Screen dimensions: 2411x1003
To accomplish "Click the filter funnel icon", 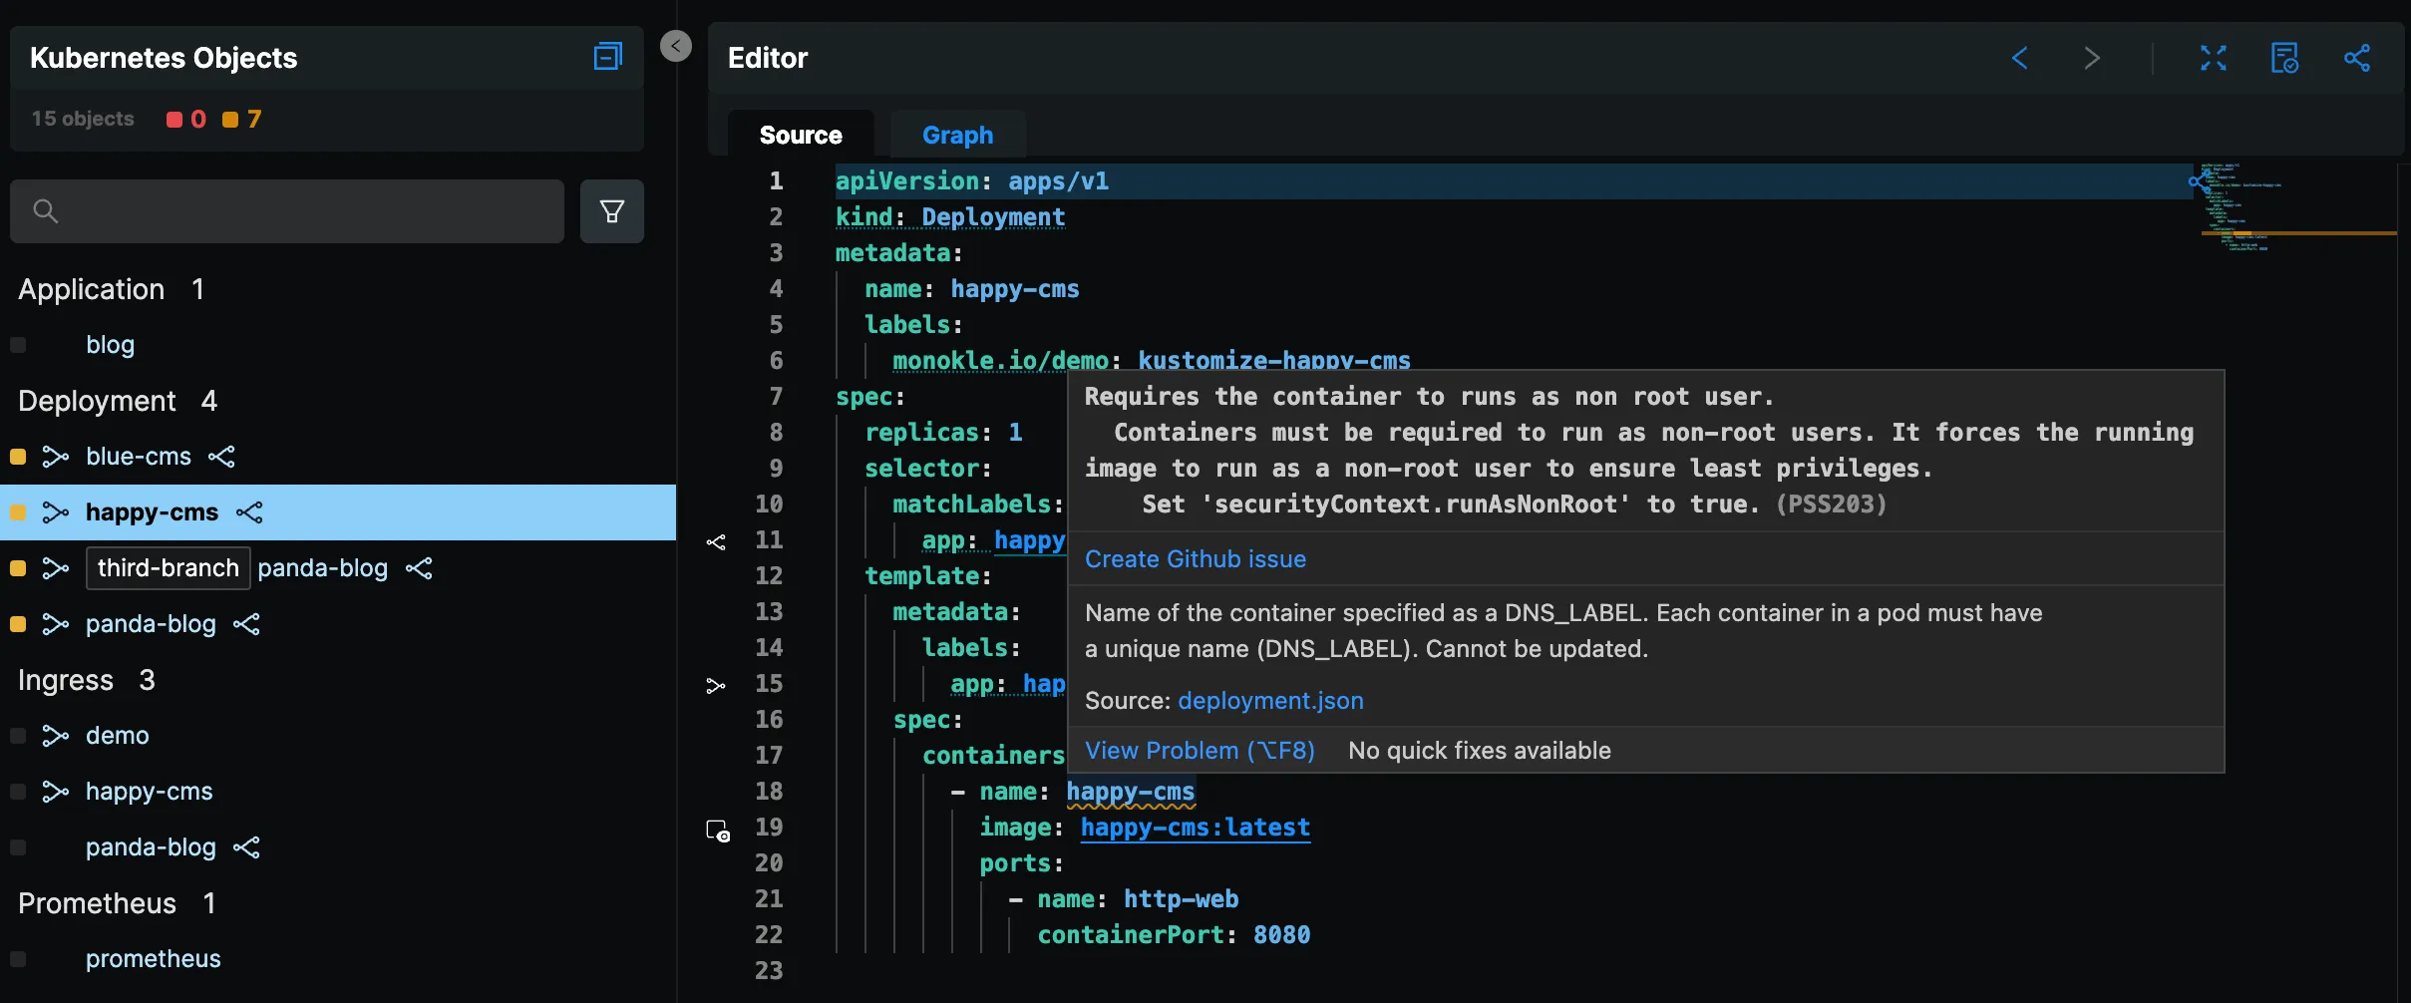I will [x=611, y=211].
